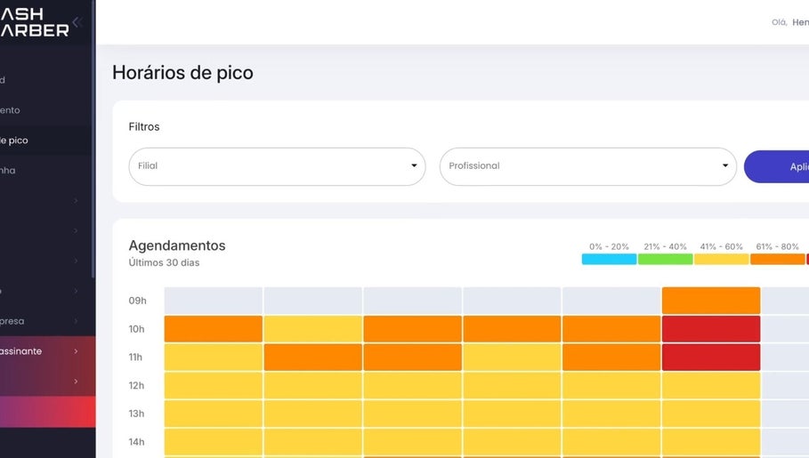
Task: Click the red heatmap cell in the 10h row
Action: (x=711, y=329)
